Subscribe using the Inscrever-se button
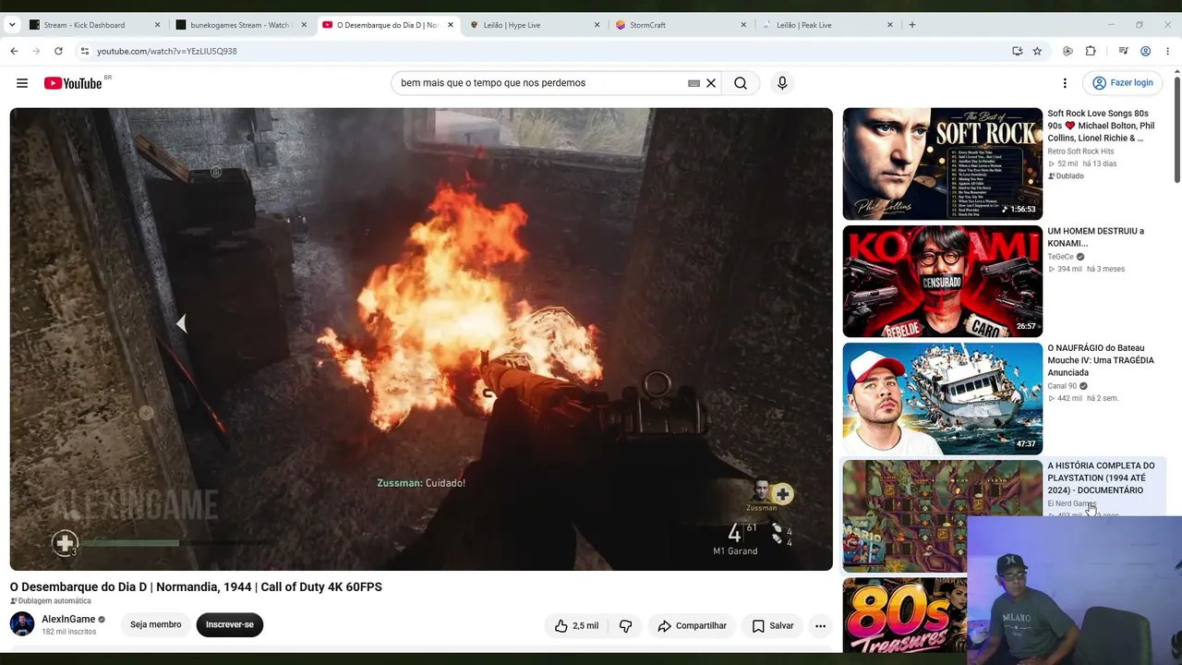Viewport: 1182px width, 665px height. (230, 625)
